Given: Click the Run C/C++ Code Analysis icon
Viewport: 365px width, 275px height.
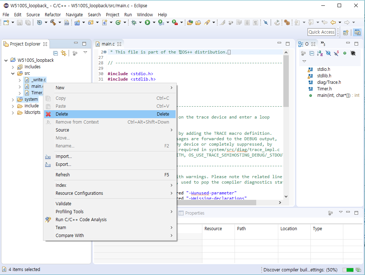Looking at the screenshot, I should coord(48,220).
